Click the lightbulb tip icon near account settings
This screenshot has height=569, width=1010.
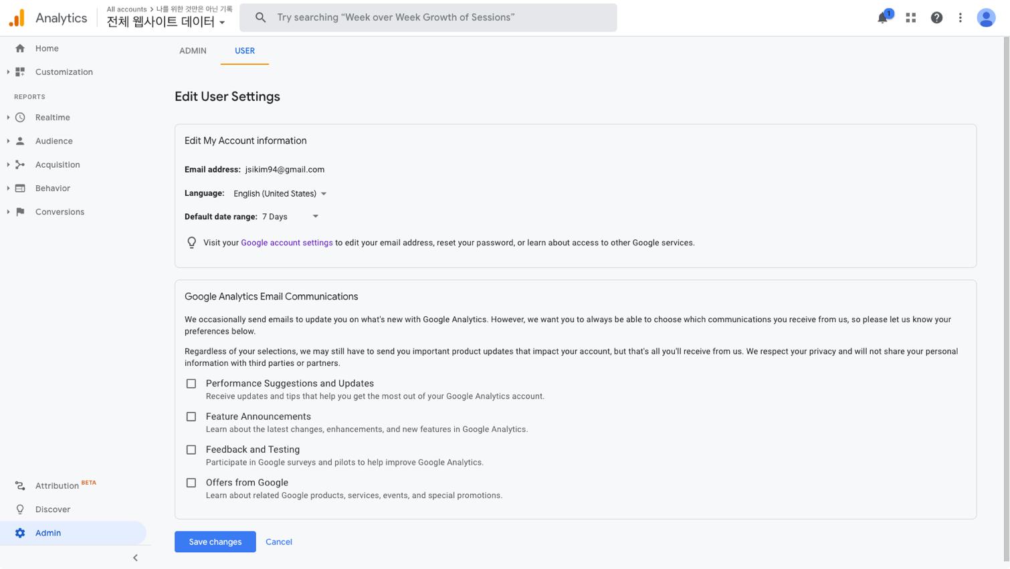[x=192, y=243]
